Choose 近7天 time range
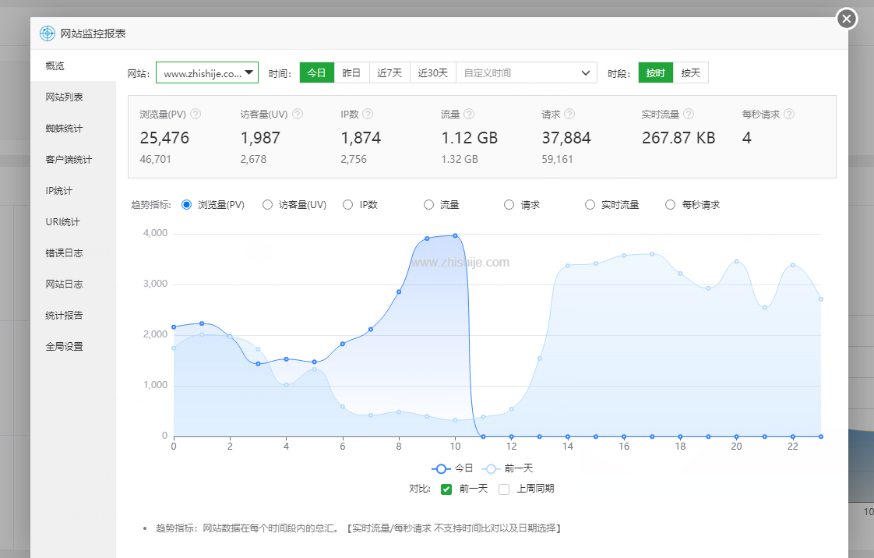Viewport: 874px width, 558px height. coord(389,72)
